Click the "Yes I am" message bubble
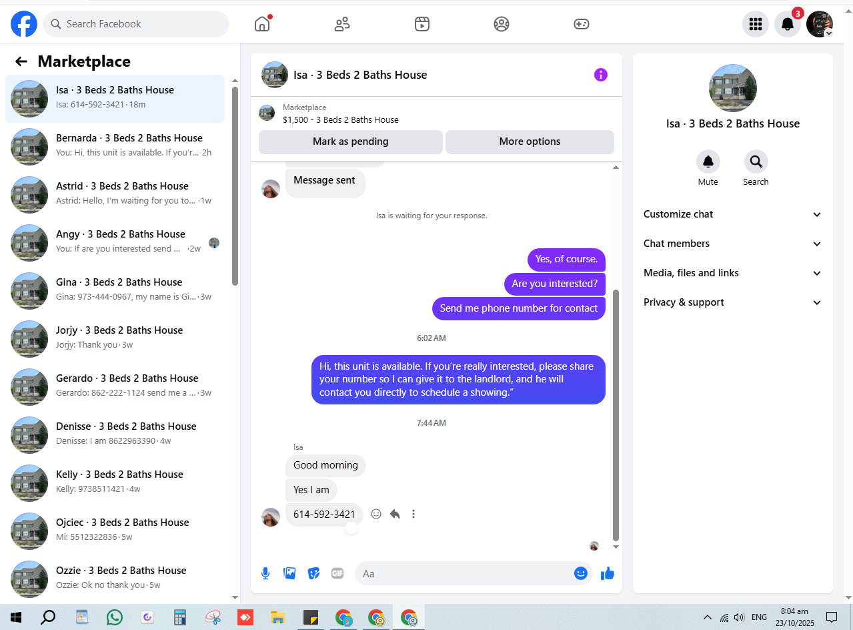 [x=311, y=490]
